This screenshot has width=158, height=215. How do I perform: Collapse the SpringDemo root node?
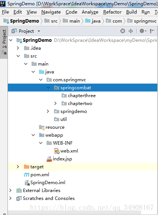pyautogui.click(x=11, y=40)
